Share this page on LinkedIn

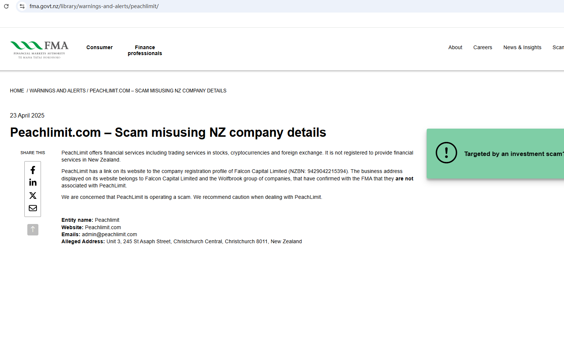tap(33, 183)
